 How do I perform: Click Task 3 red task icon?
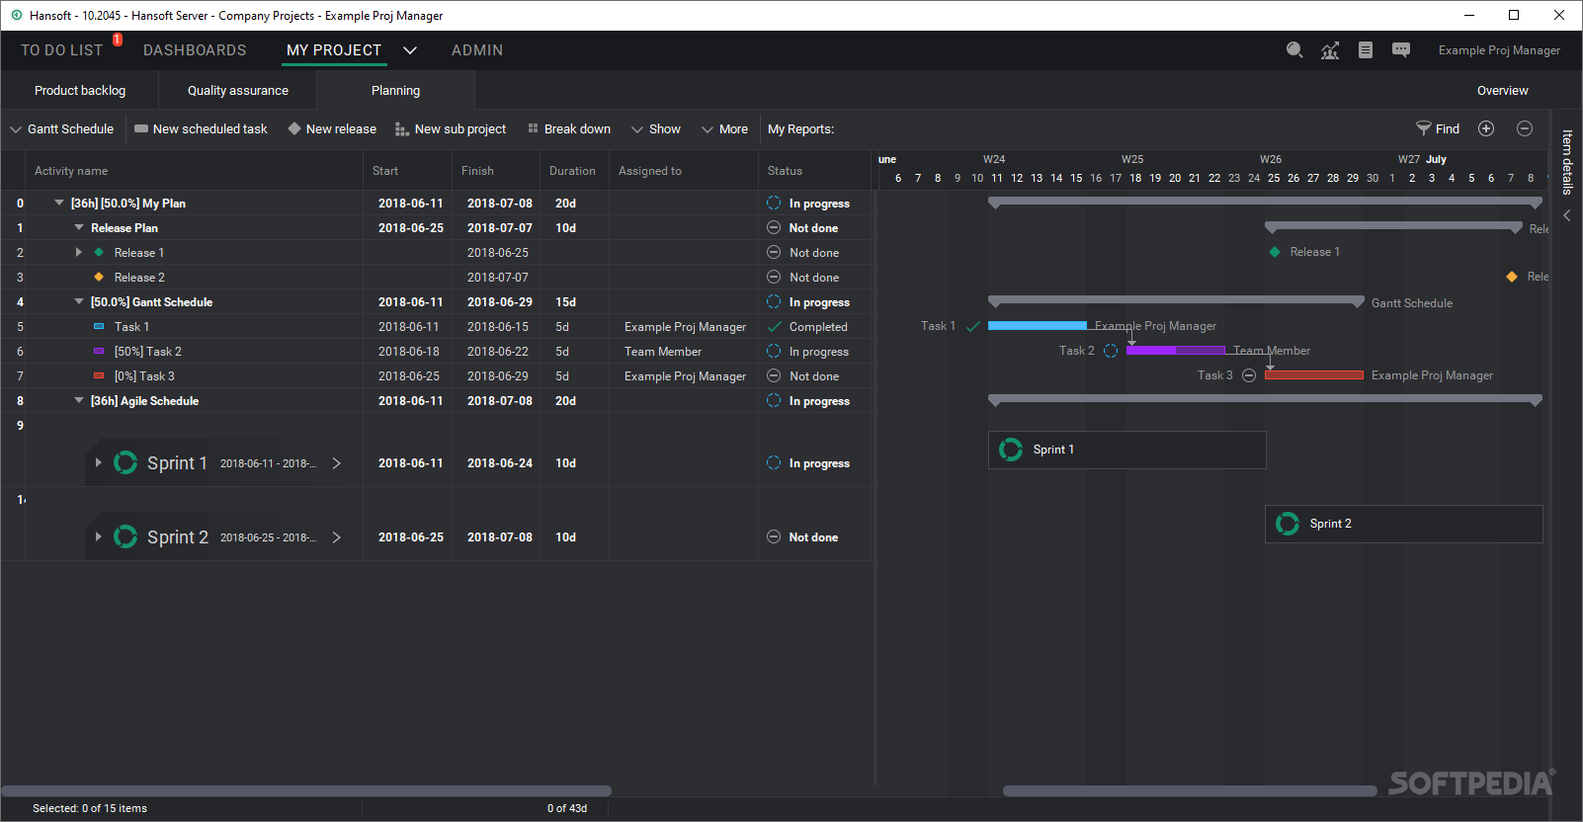(99, 375)
